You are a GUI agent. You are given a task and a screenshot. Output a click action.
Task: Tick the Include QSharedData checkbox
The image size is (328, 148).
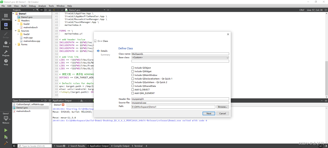(x=133, y=86)
